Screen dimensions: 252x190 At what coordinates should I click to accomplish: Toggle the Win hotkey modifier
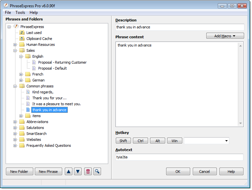pyautogui.click(x=175, y=141)
